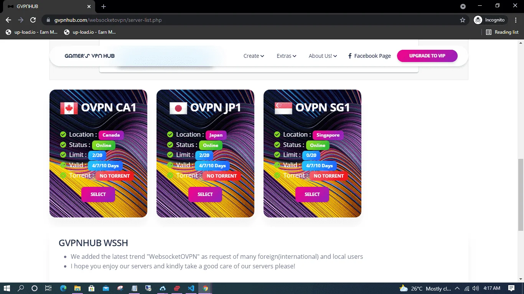Open Windows taskbar search

(21, 288)
